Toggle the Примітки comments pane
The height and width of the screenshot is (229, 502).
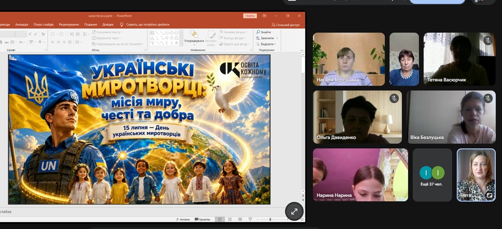[x=202, y=219]
